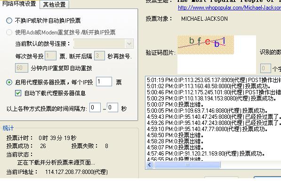Screen dimensions: 281x181
Task: Select log entry 4:59:26 PM 95.140.47.243:8080
Action: click(x=214, y=123)
